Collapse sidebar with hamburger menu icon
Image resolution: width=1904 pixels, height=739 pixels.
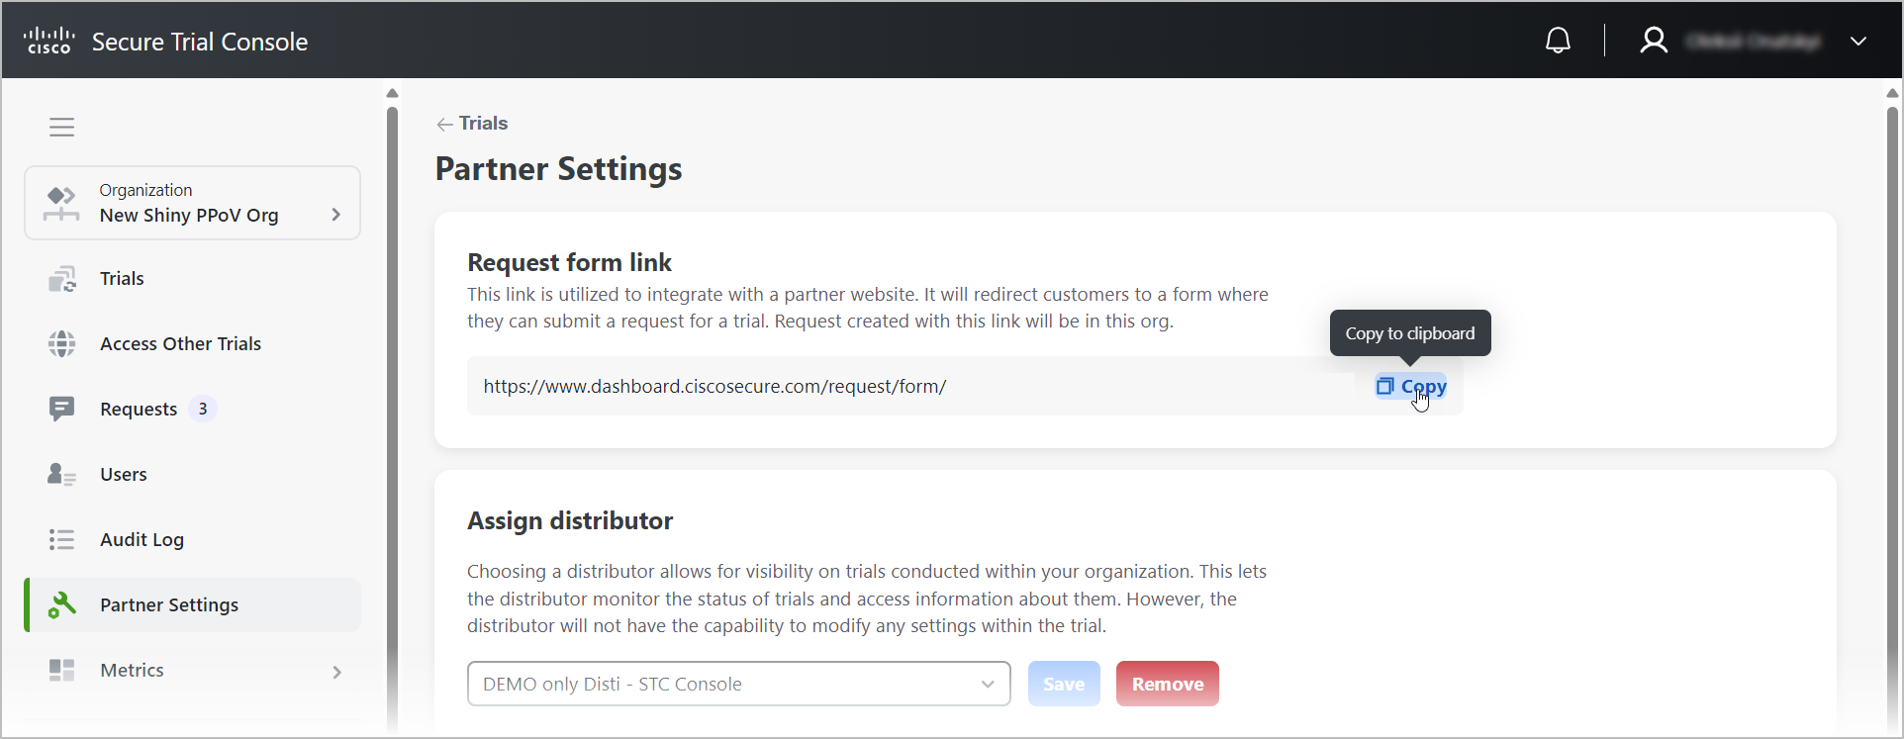[62, 127]
